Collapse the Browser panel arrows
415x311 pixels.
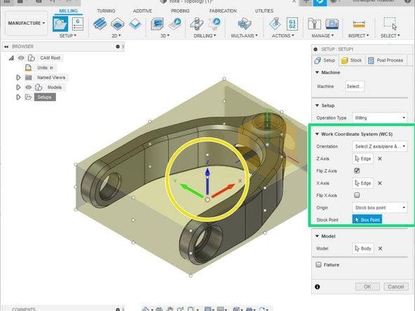pyautogui.click(x=6, y=46)
